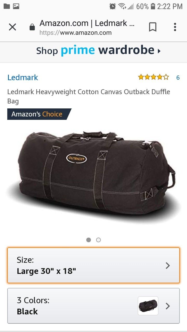Tap the Outback duffle bag product image
187x332 pixels.
coord(94,176)
